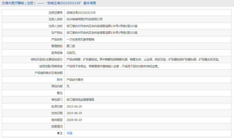This screenshot has height=138, width=234.
Task: Click the 型号规格 label
Action: point(57,53)
